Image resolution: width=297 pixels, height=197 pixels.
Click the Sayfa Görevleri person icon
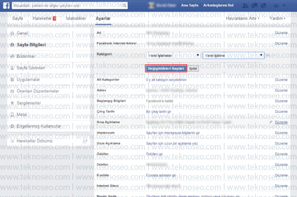12,68
